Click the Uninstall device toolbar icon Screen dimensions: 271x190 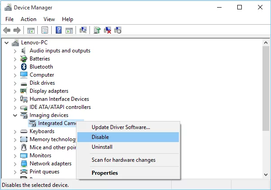[107, 30]
